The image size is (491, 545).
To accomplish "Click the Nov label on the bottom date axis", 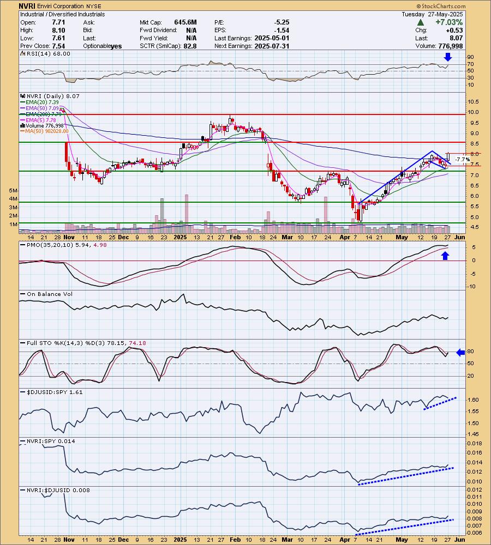I will pyautogui.click(x=69, y=540).
